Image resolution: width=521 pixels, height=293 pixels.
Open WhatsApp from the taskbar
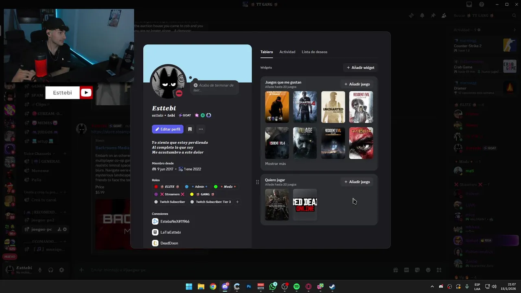point(273,286)
